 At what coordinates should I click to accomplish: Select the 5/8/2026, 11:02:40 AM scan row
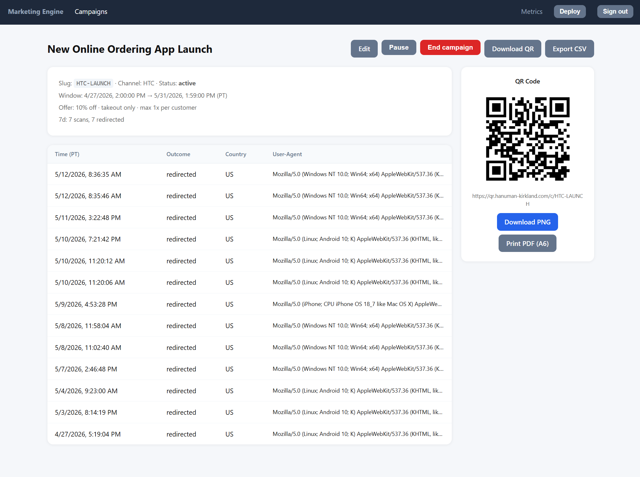tap(249, 347)
